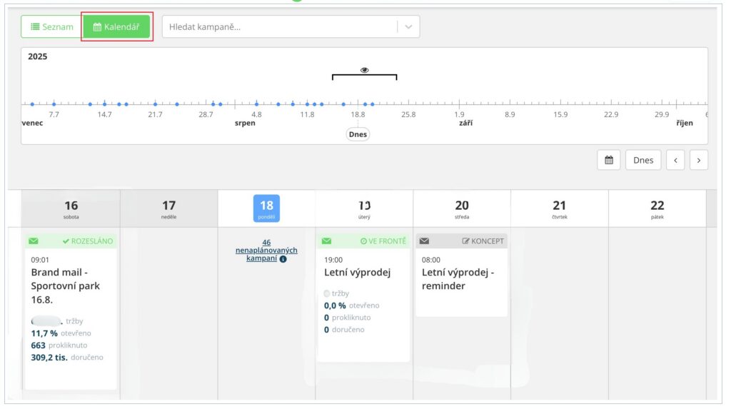The height and width of the screenshot is (409, 731).
Task: Click the calendar date picker icon button
Action: tap(608, 161)
